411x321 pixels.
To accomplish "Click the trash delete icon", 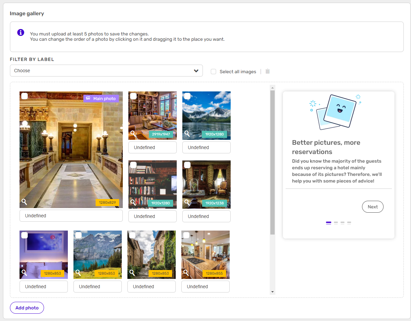I will 267,71.
